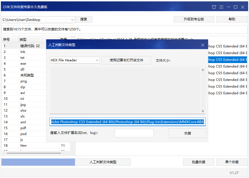
Task: Select the png file type row
Action: pos(23,81)
